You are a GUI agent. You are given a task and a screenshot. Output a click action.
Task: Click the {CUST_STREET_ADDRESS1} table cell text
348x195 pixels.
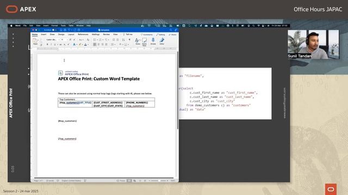tap(108, 102)
